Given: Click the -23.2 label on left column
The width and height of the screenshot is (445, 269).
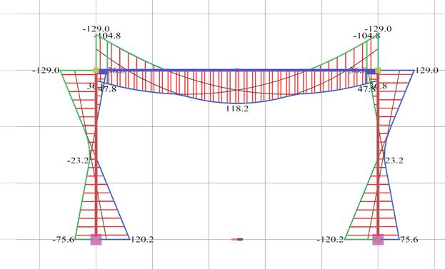Looking at the screenshot, I should (78, 161).
